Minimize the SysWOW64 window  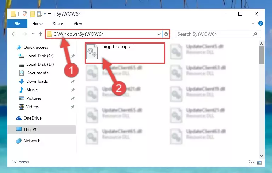point(224,14)
